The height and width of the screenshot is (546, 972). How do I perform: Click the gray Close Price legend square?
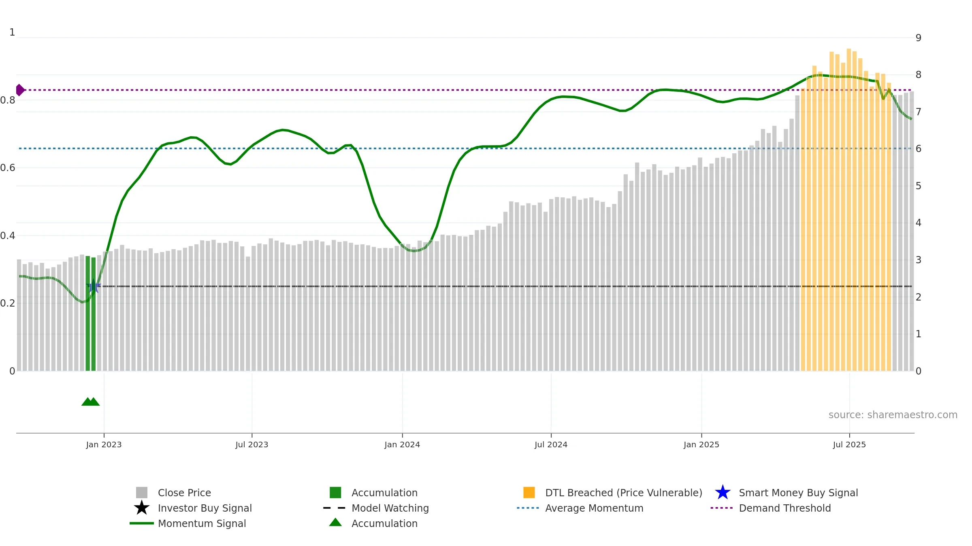click(142, 493)
